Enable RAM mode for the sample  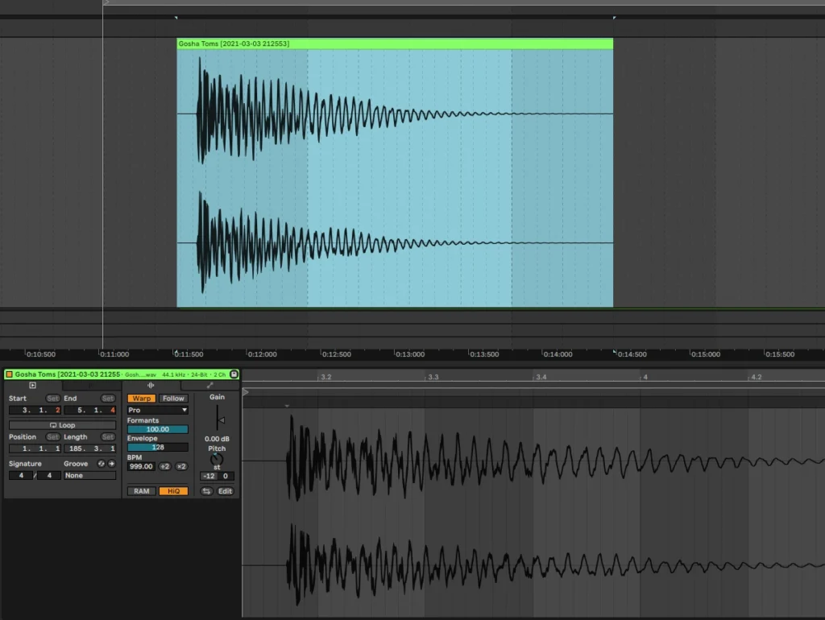141,490
